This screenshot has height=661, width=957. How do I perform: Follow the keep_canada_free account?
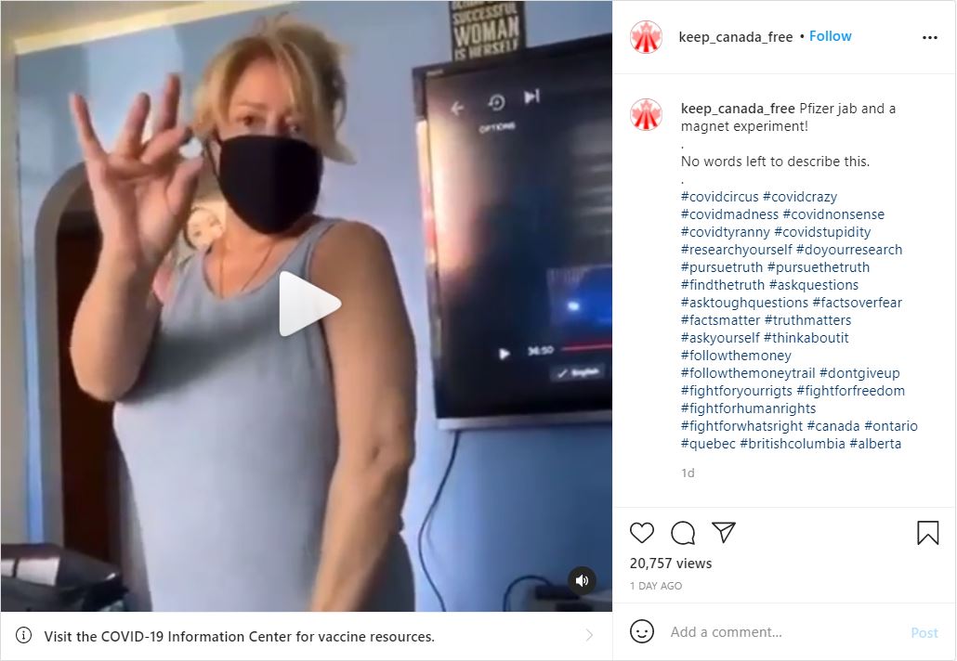coord(830,36)
